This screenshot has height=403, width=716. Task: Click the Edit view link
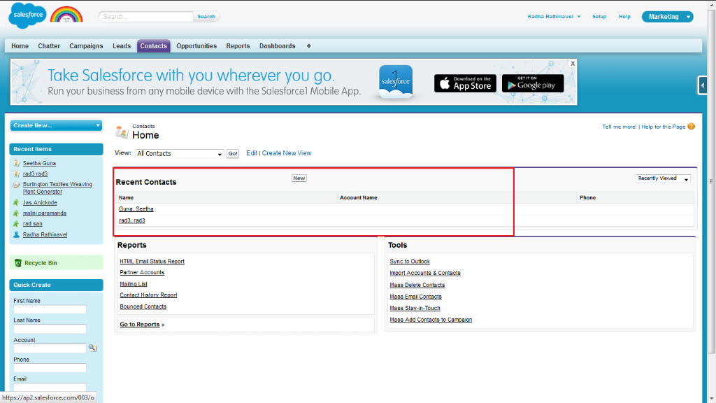coord(252,153)
